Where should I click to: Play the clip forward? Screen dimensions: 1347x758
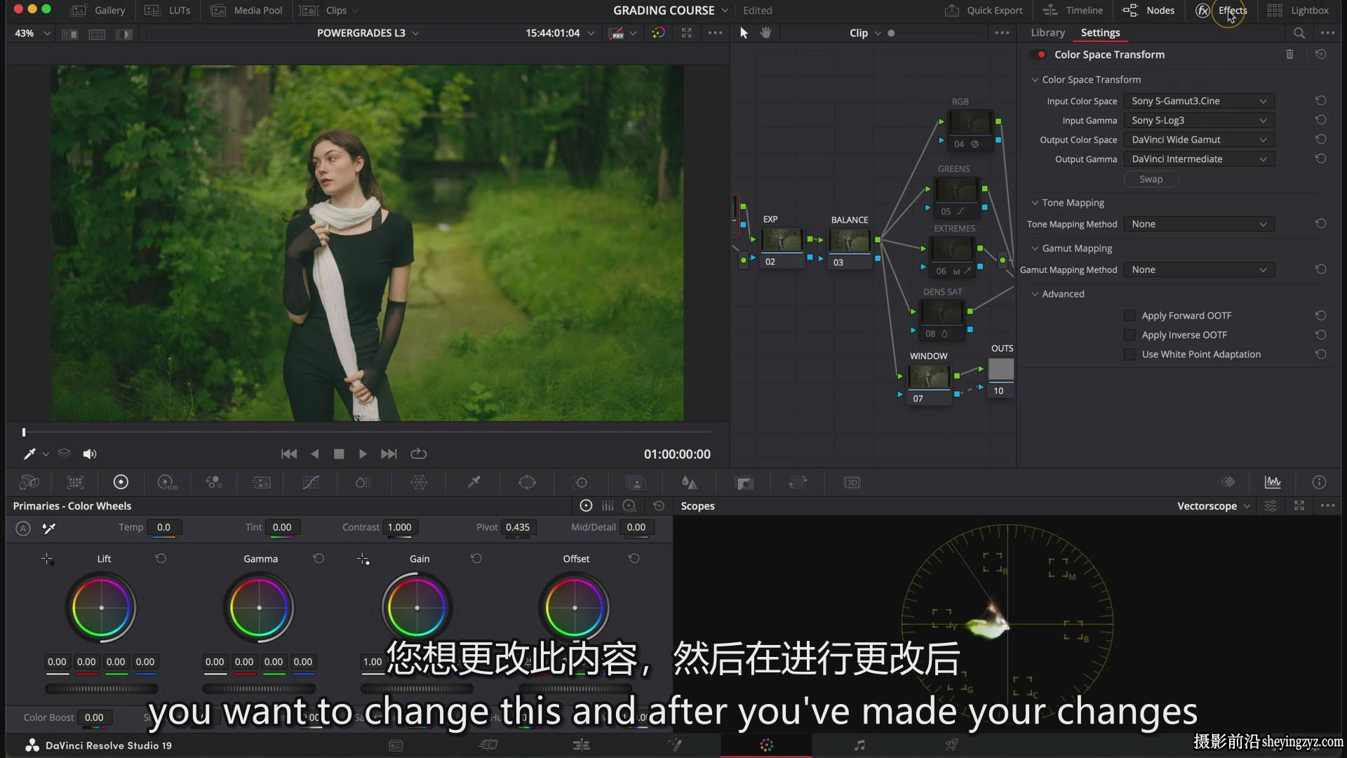coord(363,454)
